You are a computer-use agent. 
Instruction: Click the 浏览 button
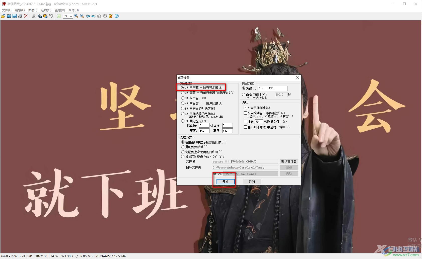click(289, 167)
